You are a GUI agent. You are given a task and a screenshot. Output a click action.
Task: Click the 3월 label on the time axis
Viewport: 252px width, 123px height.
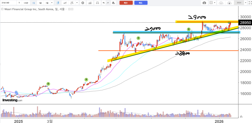click(x=50, y=121)
